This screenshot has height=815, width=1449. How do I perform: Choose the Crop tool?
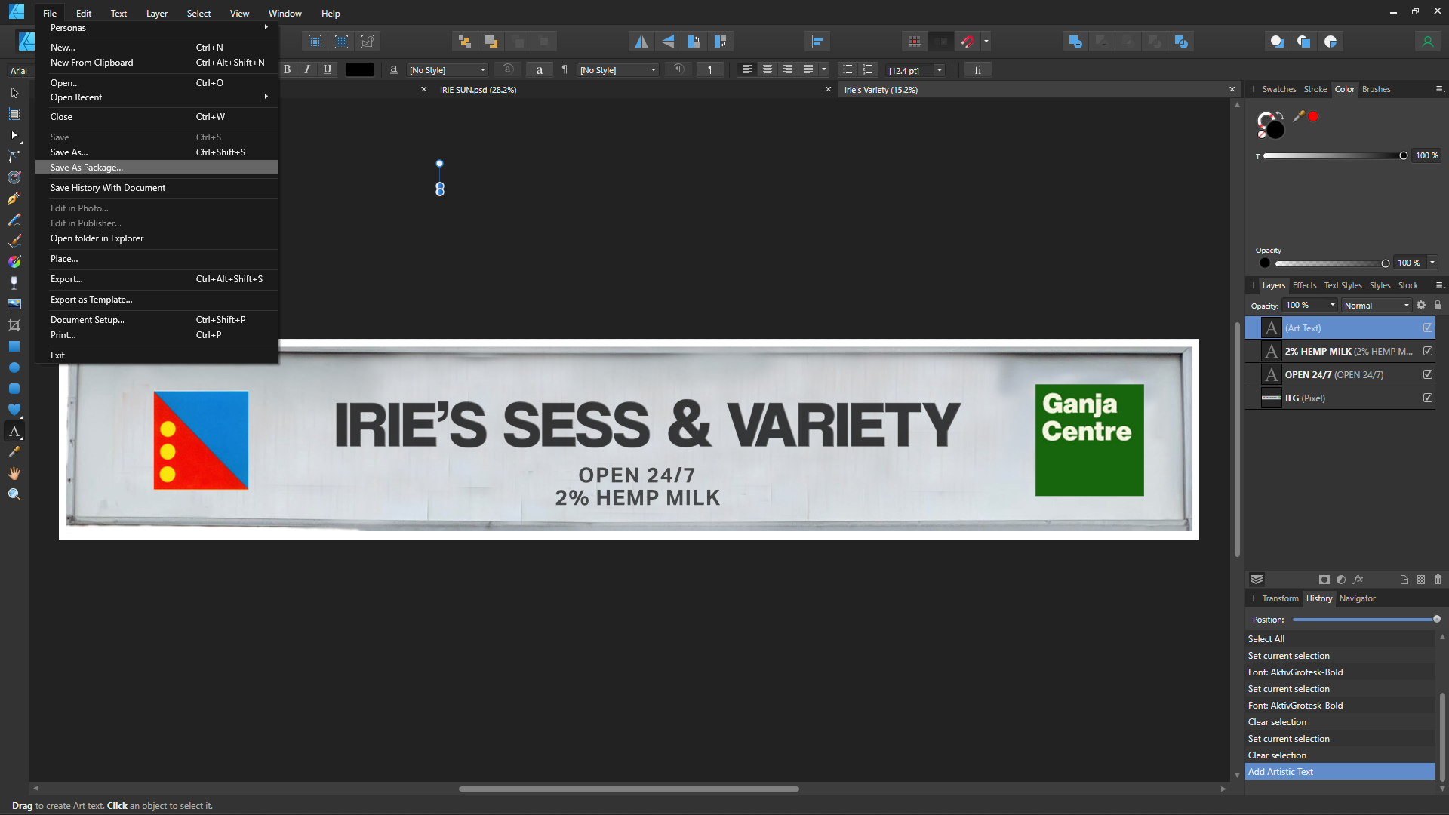[x=14, y=325]
